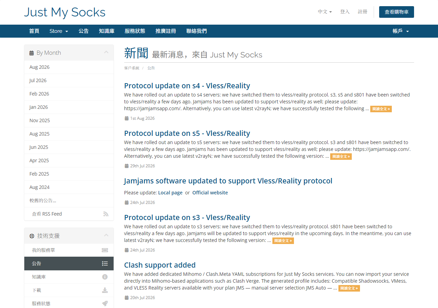This screenshot has height=308, width=438.
Task: Go to 首頁 in navigation bar
Action: (34, 31)
